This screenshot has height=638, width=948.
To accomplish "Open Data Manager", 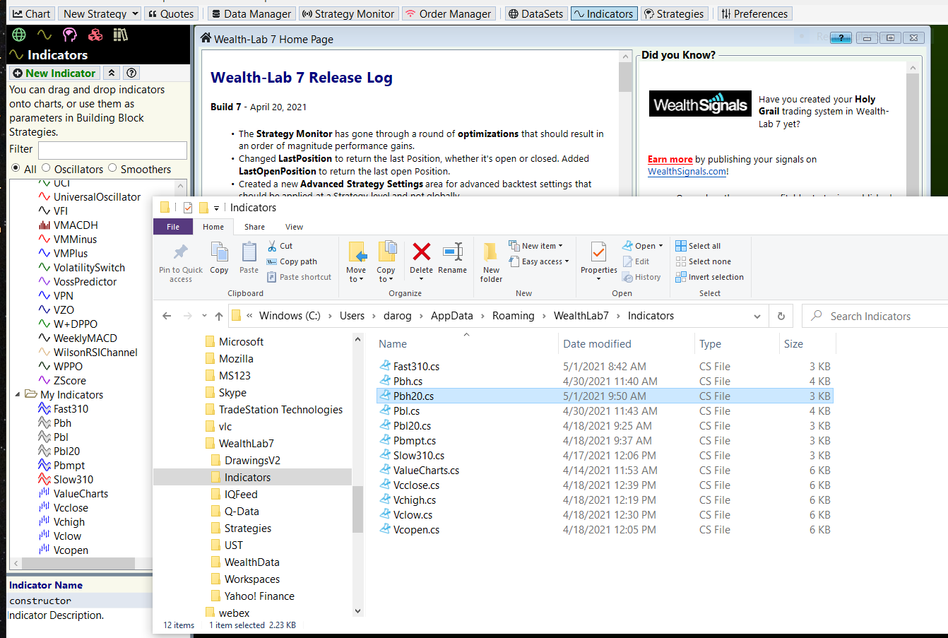I will pos(251,13).
